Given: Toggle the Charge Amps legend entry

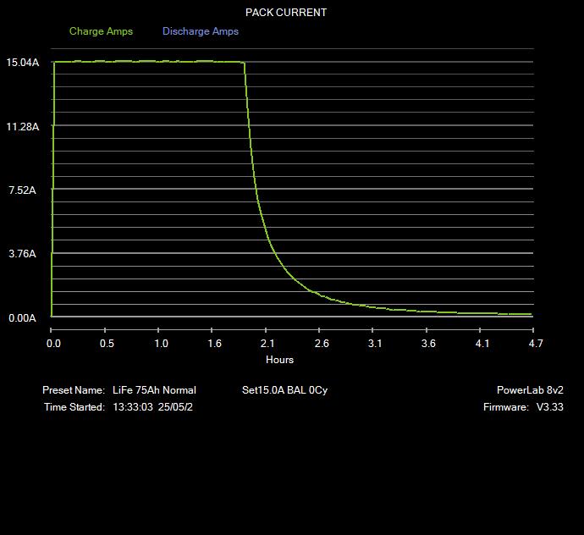Looking at the screenshot, I should pos(101,31).
